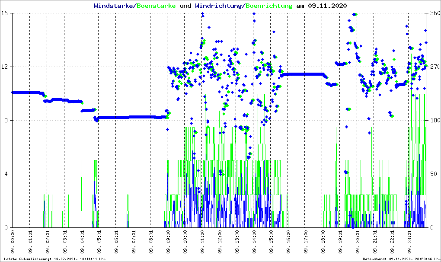
Task: Click the green "Boenstarke" title word
Action: [x=156, y=6]
